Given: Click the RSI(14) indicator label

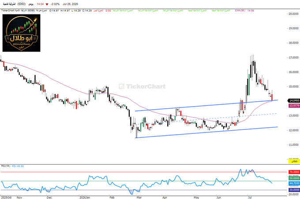Looking at the screenshot, I should pos(6,166).
